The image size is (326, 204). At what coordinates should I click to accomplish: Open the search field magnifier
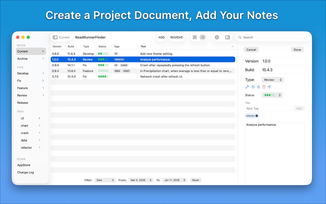(240, 37)
